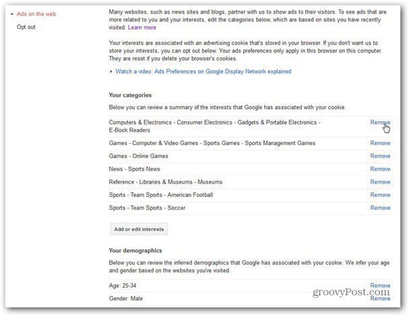Select Sports - Team Sports - Soccer text

147,208
